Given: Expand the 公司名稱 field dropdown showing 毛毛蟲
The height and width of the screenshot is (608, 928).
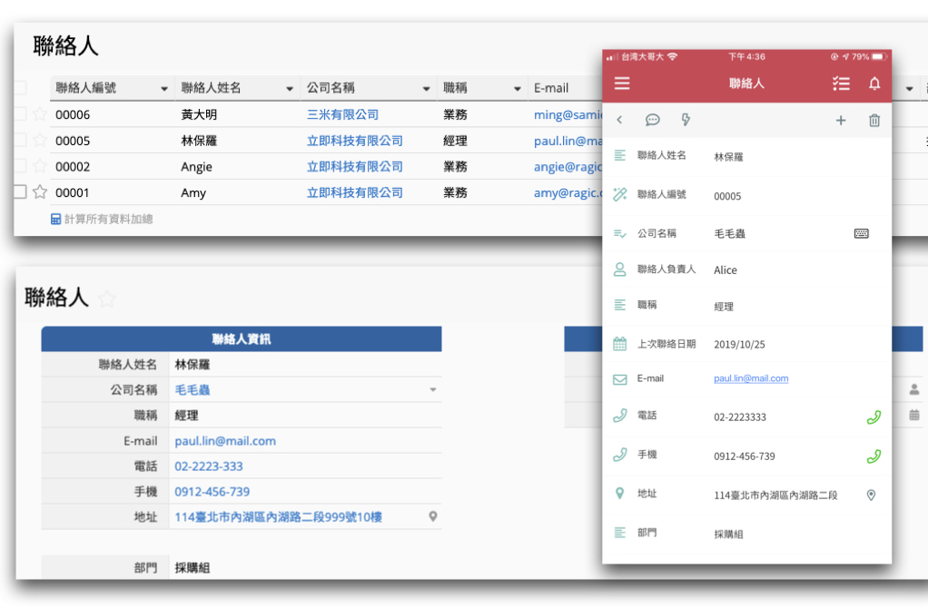Looking at the screenshot, I should [x=433, y=390].
